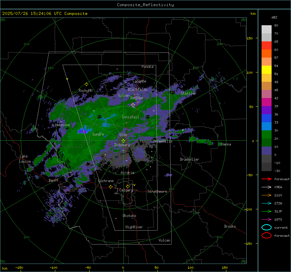Click the RedDeer city label
The height and width of the screenshot is (272, 291).
coord(137,98)
